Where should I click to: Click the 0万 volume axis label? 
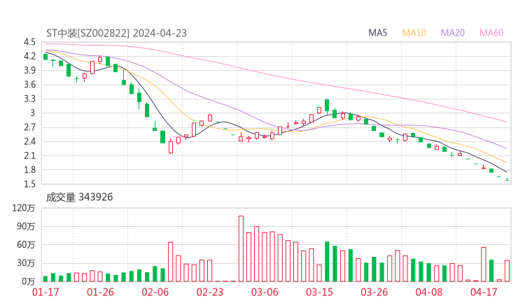coord(29,281)
